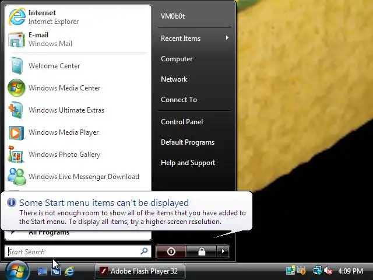This screenshot has width=373, height=280.
Task: Start Windows Media Player
Action: coord(78,132)
